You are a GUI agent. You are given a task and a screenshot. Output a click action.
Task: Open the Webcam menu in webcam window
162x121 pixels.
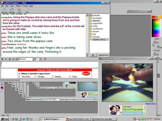pyautogui.click(x=107, y=62)
